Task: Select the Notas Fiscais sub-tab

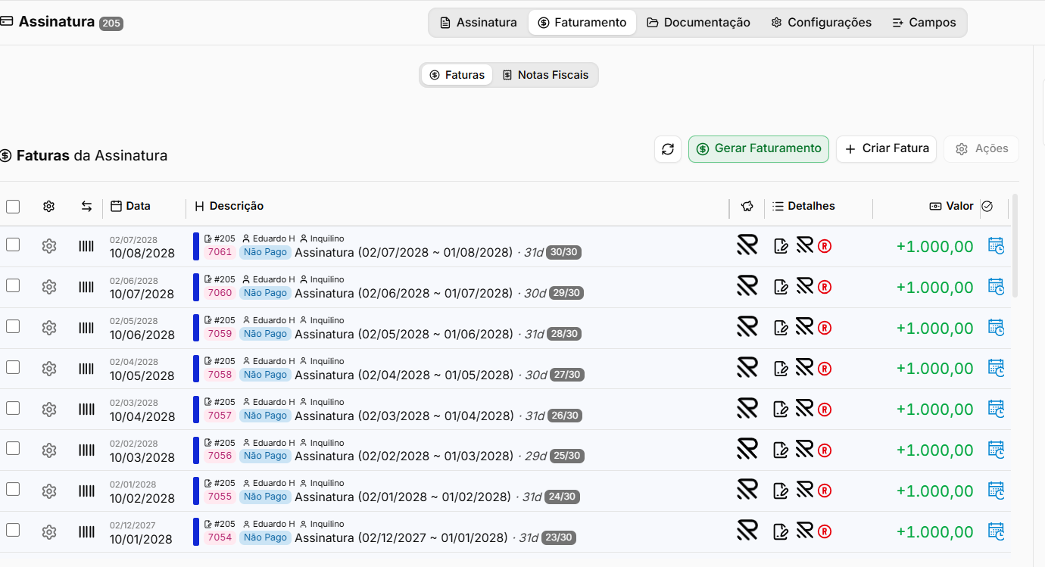Action: click(x=545, y=75)
